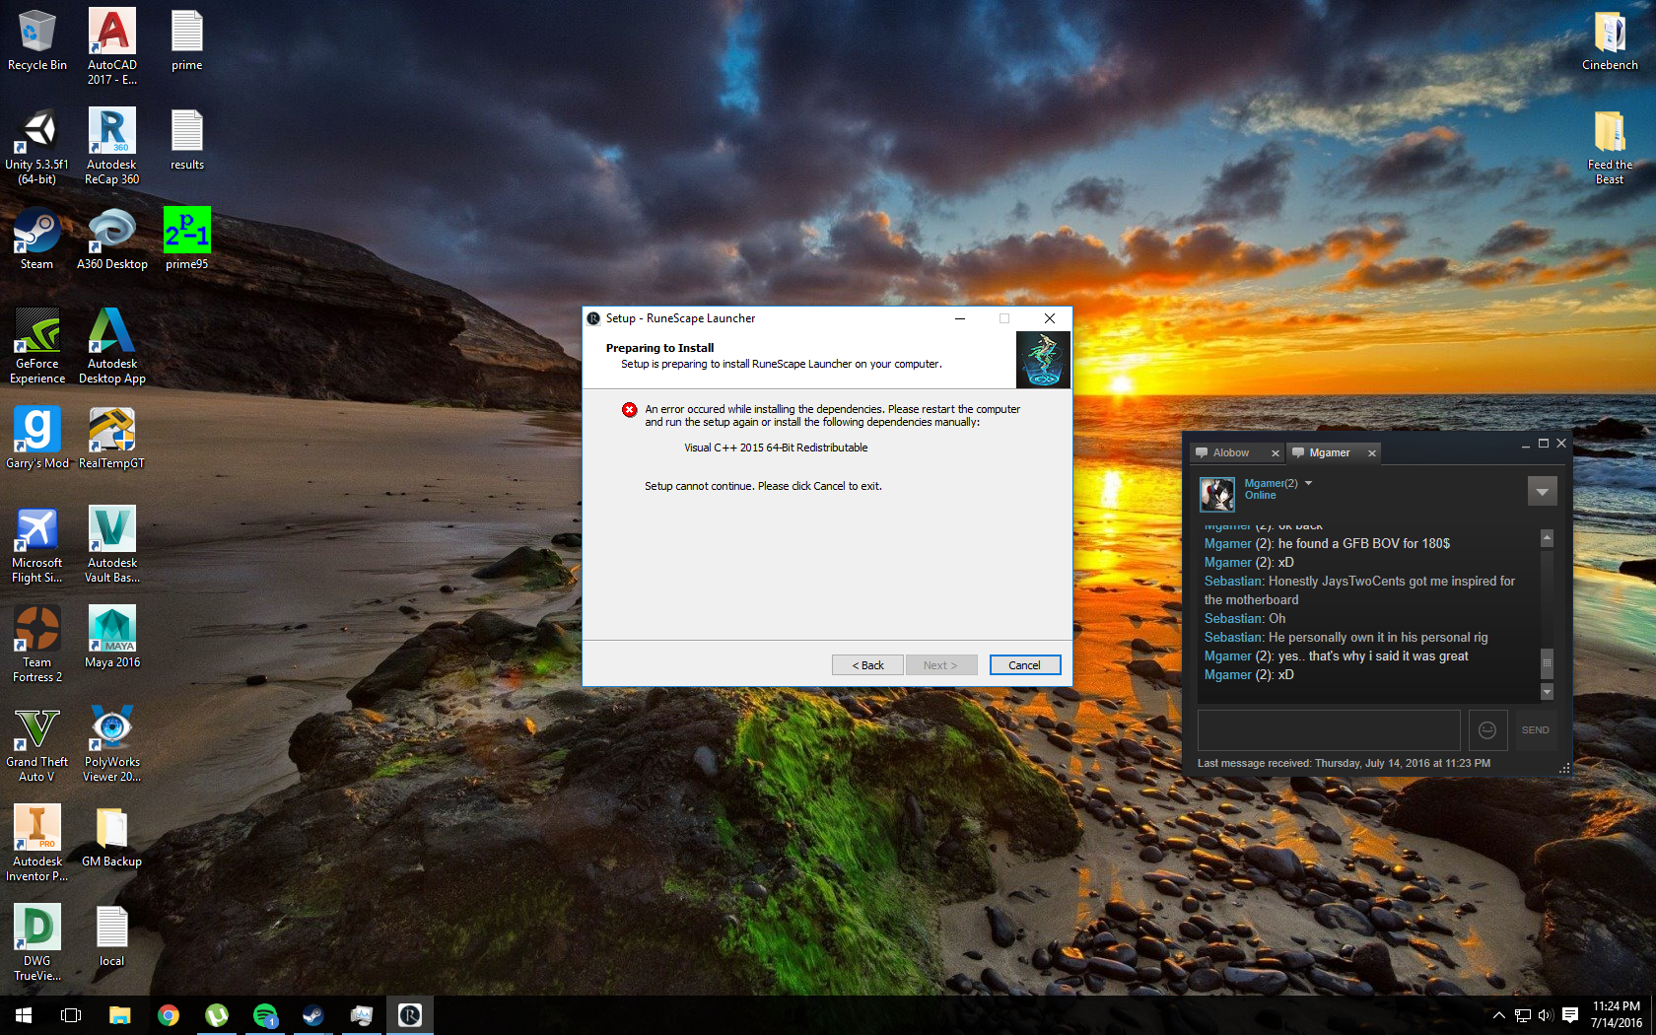Open GeForce Experience desktop shortcut
The image size is (1656, 1035).
click(x=37, y=346)
